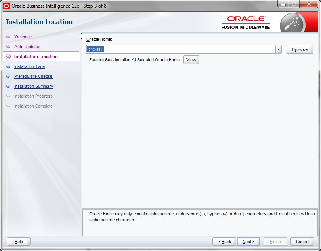The width and height of the screenshot is (321, 251).
Task: View feature sets installed at Oracle Home
Action: coord(191,60)
